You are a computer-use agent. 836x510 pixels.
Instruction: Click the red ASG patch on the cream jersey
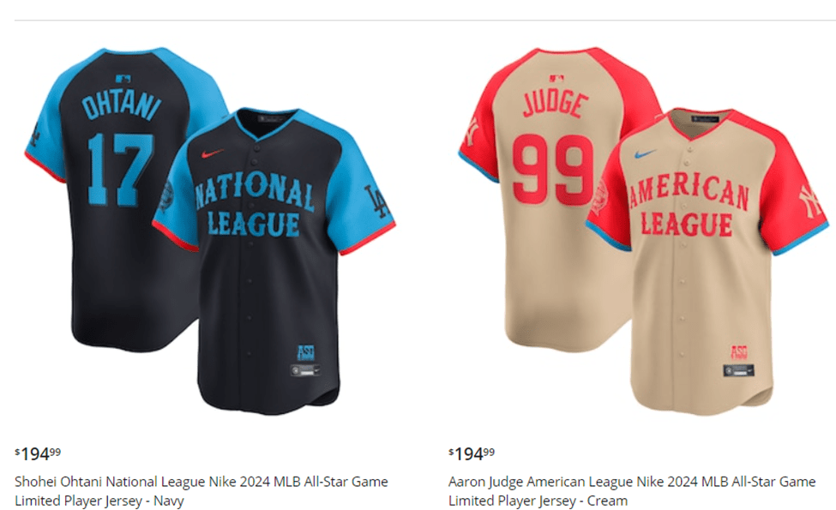(739, 352)
